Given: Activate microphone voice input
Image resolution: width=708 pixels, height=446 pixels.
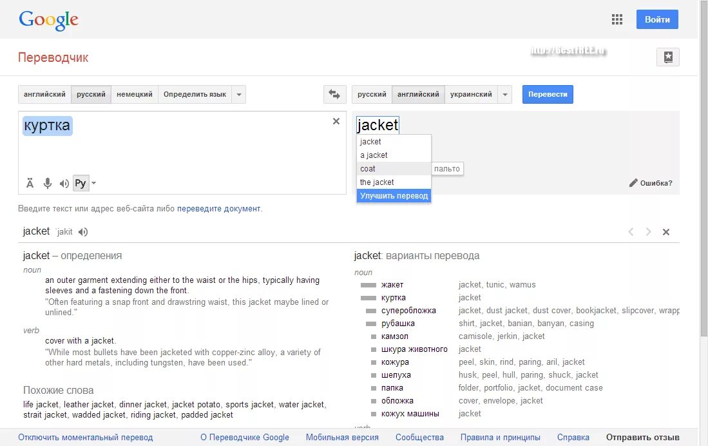Looking at the screenshot, I should (x=47, y=183).
